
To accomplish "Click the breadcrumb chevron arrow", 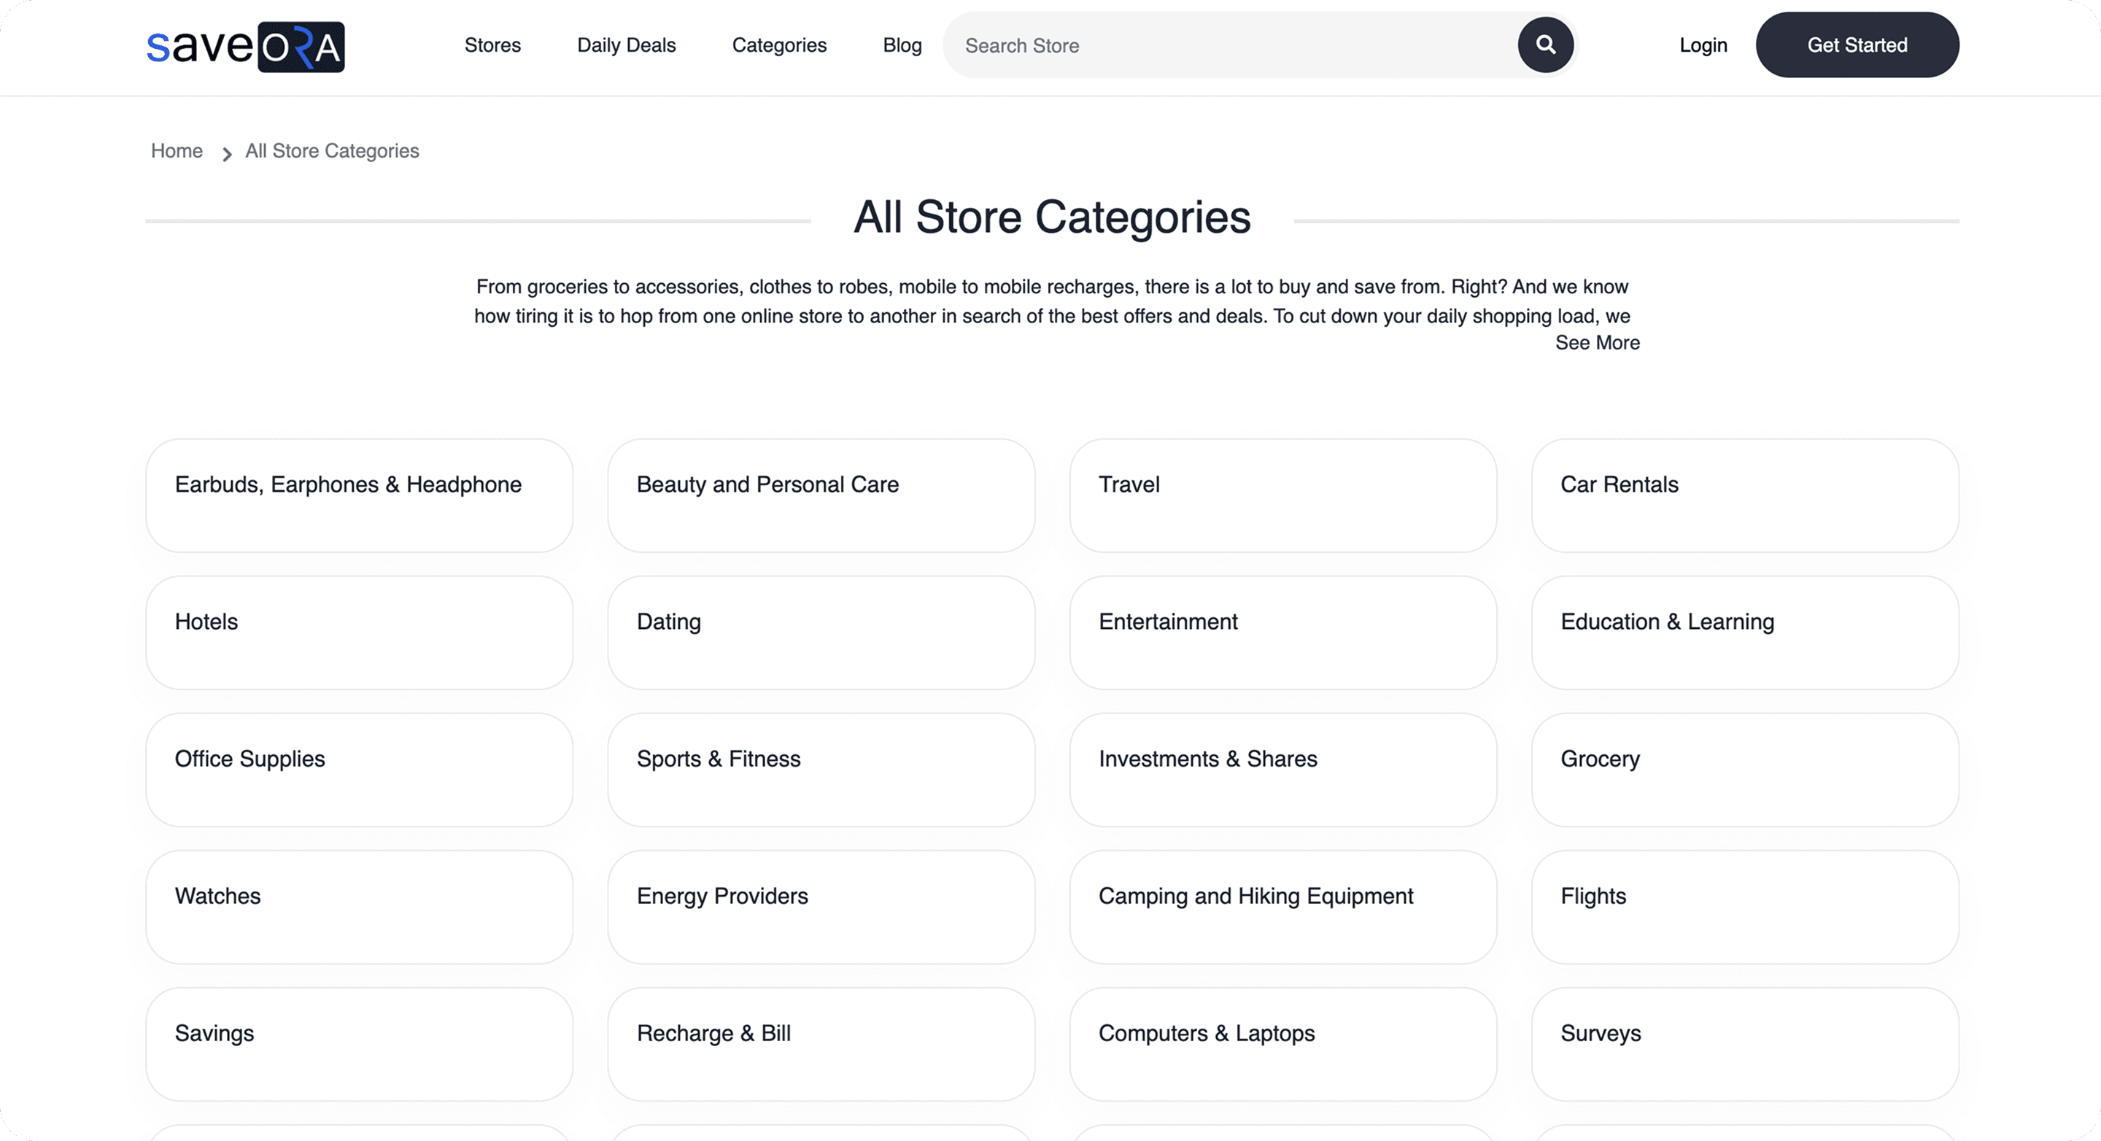I will point(227,153).
